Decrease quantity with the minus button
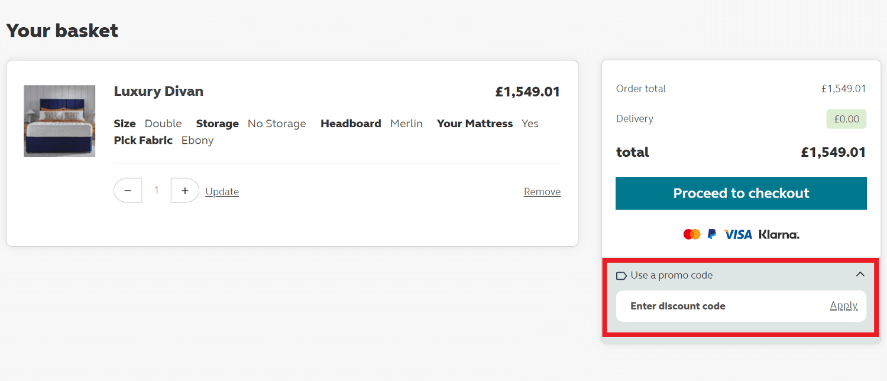Image resolution: width=887 pixels, height=381 pixels. coord(128,190)
